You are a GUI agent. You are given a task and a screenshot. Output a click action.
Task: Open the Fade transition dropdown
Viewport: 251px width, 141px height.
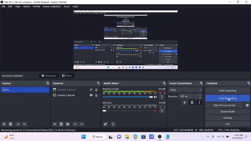(185, 90)
